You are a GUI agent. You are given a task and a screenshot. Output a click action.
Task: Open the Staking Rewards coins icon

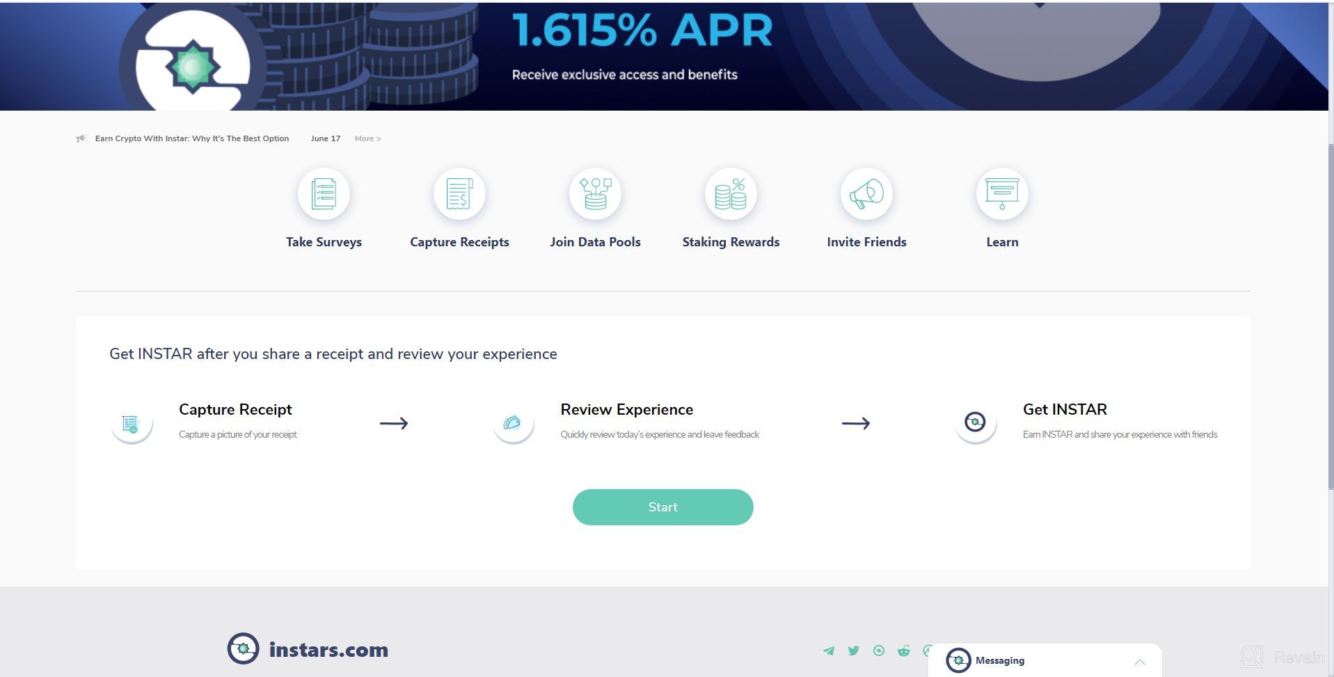pos(731,194)
